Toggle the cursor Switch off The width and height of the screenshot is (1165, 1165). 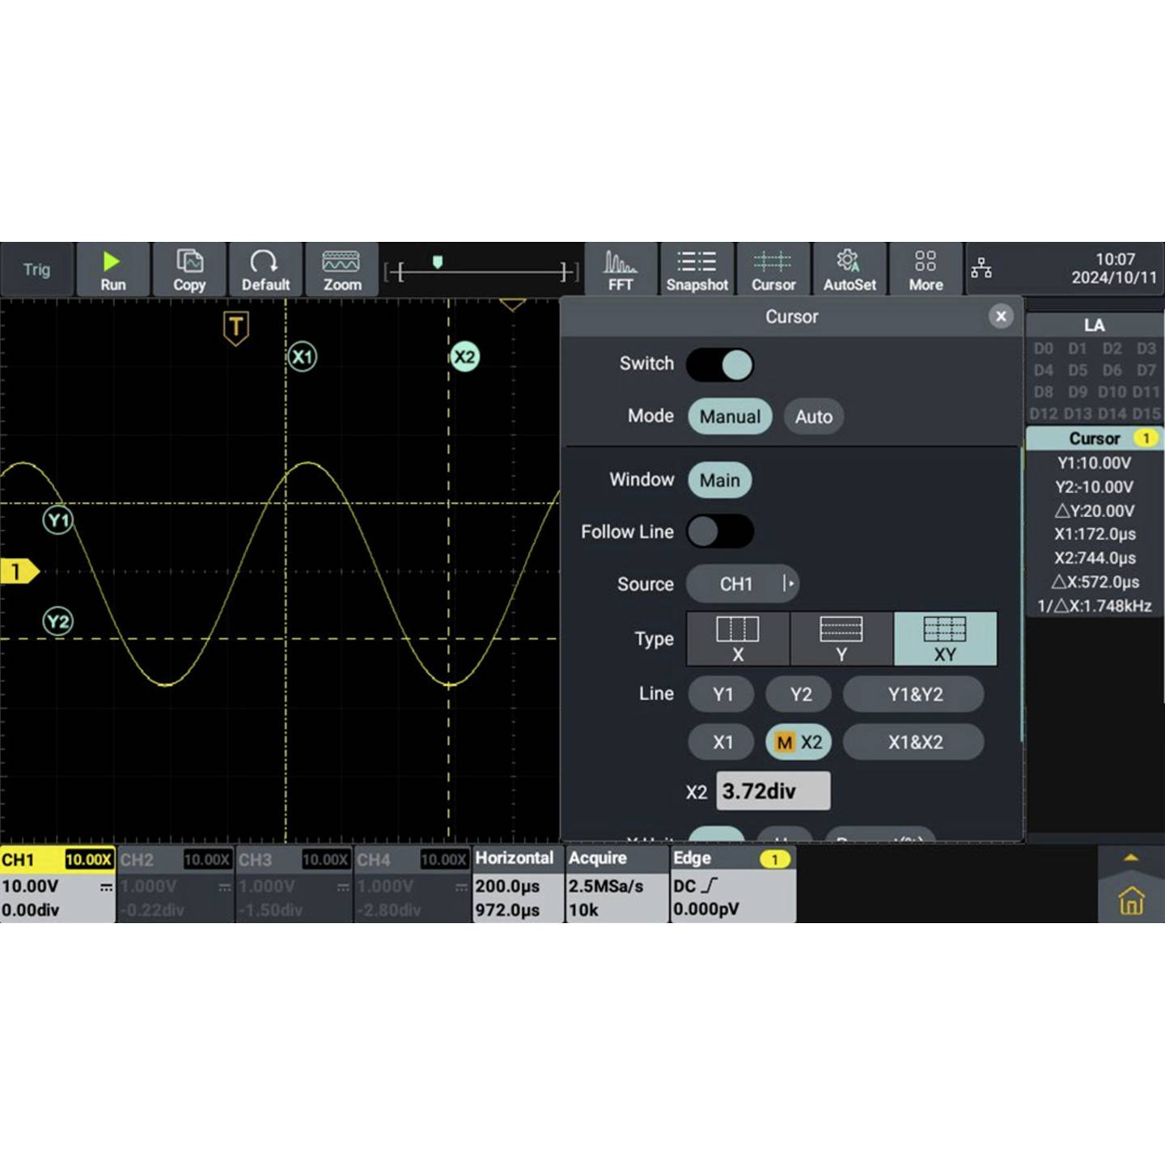point(720,364)
